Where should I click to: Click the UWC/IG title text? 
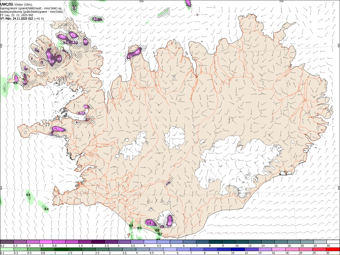(x=6, y=4)
